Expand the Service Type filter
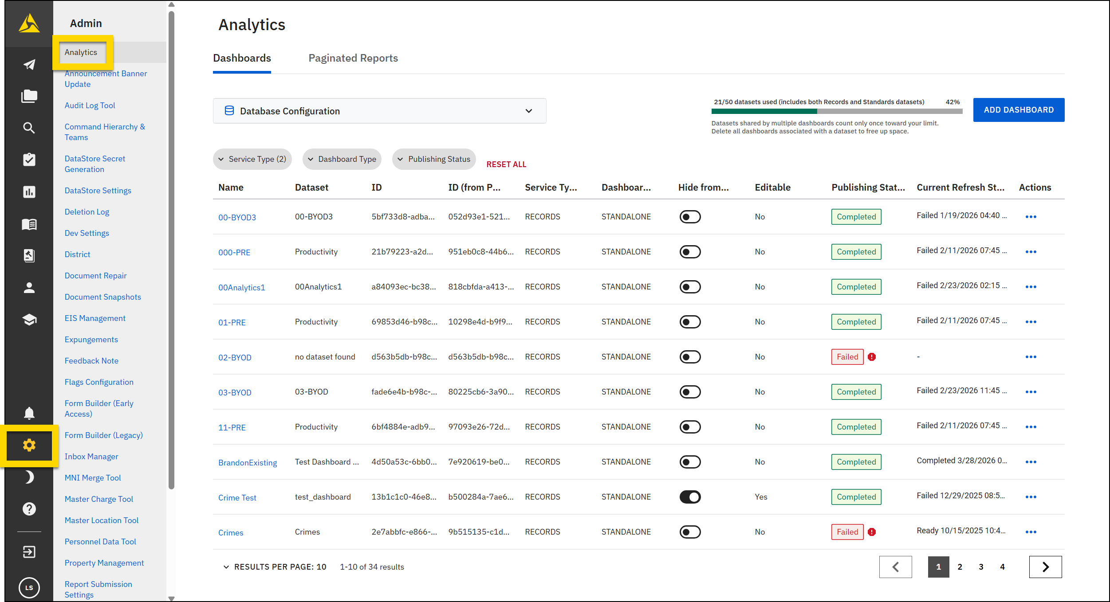Screen dimensions: 1110x602 tap(252, 159)
